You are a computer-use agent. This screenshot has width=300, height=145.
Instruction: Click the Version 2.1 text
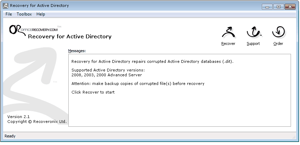point(18,117)
